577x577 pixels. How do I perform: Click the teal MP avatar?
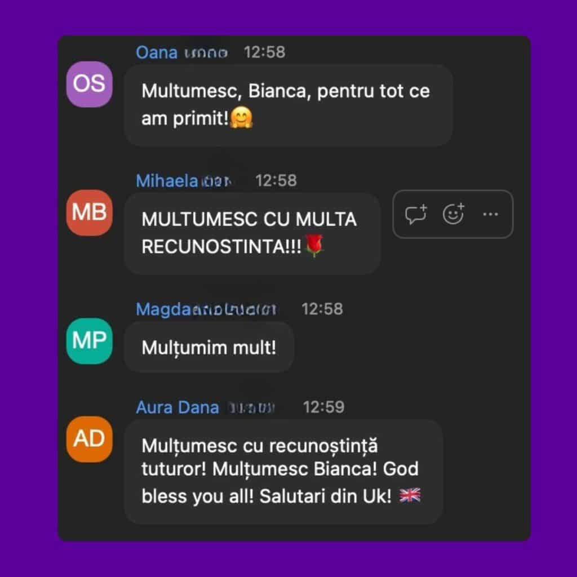click(90, 341)
